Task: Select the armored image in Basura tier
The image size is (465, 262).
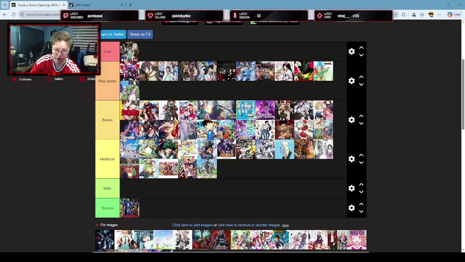Action: point(130,208)
